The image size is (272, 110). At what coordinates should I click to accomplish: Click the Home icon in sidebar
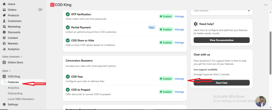click(x=4, y=4)
